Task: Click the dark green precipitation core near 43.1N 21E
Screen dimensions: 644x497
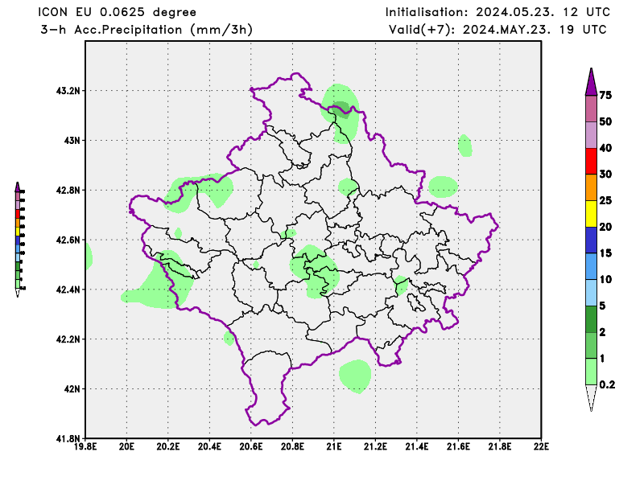Action: coord(341,109)
